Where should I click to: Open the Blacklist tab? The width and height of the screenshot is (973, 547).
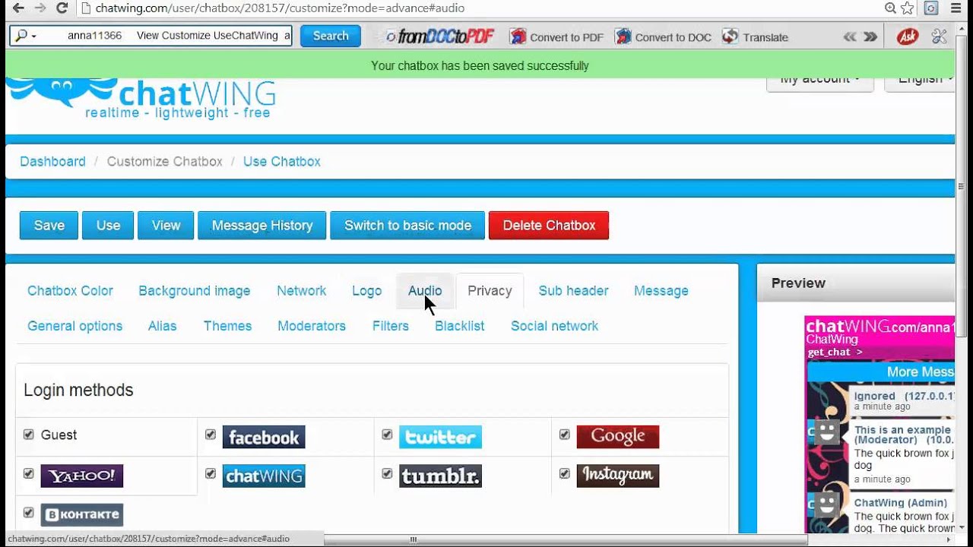(x=460, y=326)
